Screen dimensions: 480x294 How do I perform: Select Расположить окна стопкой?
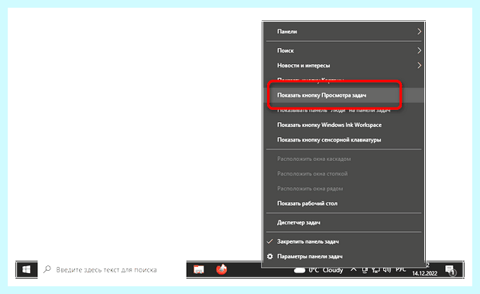tap(344, 174)
